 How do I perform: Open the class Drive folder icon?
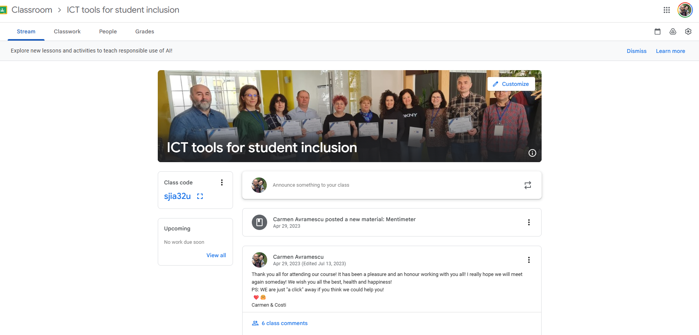tap(673, 31)
